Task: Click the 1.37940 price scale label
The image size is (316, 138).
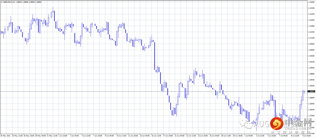Action: click(x=311, y=116)
